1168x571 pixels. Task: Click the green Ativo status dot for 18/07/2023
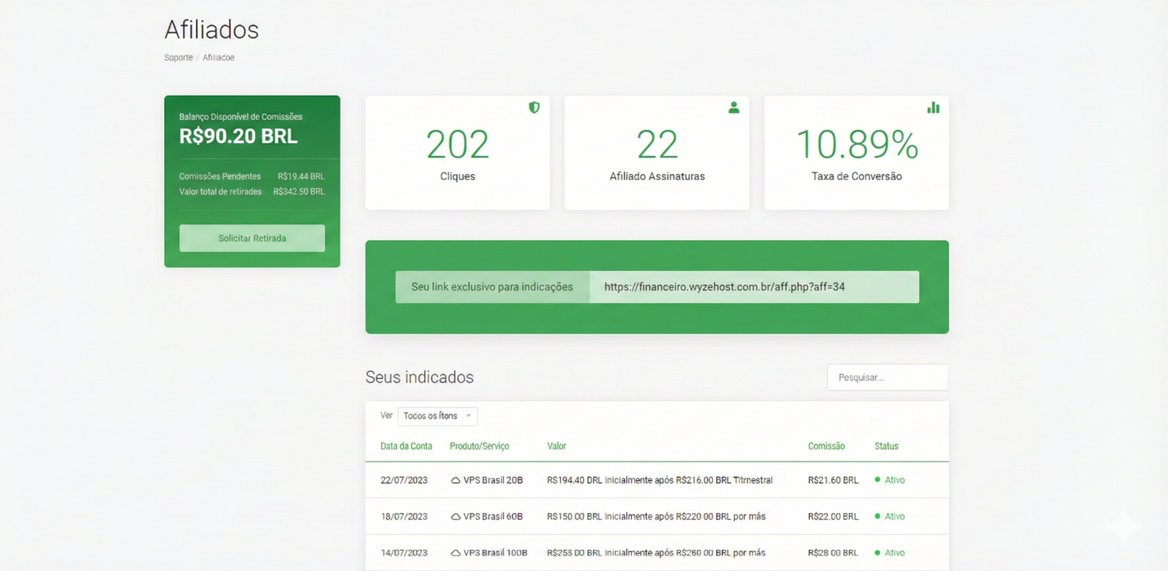click(877, 516)
